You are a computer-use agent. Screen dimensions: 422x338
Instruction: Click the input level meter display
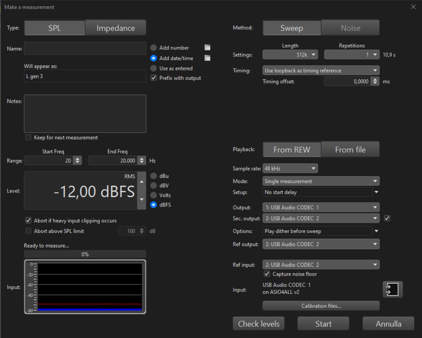pos(85,287)
